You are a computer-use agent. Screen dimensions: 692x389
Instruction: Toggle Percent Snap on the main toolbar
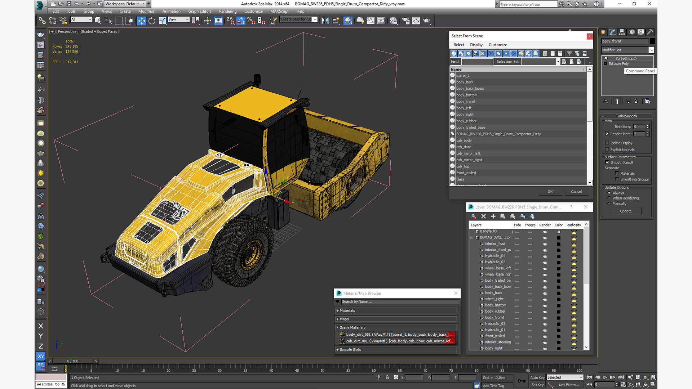[251, 21]
